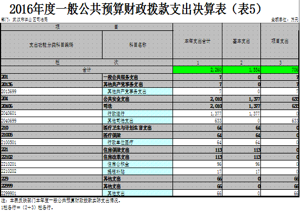Select the green total cell showing 2,260
300x212 pixels.
(x=197, y=70)
